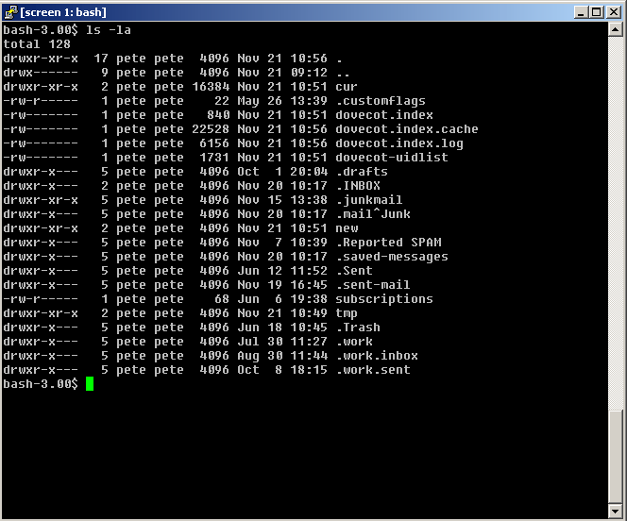Open the PuTTY system menu icon
This screenshot has height=521, width=627.
coord(10,12)
